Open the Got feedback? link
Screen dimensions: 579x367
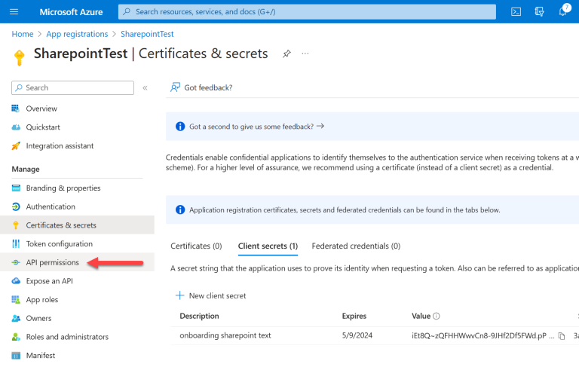click(x=201, y=87)
